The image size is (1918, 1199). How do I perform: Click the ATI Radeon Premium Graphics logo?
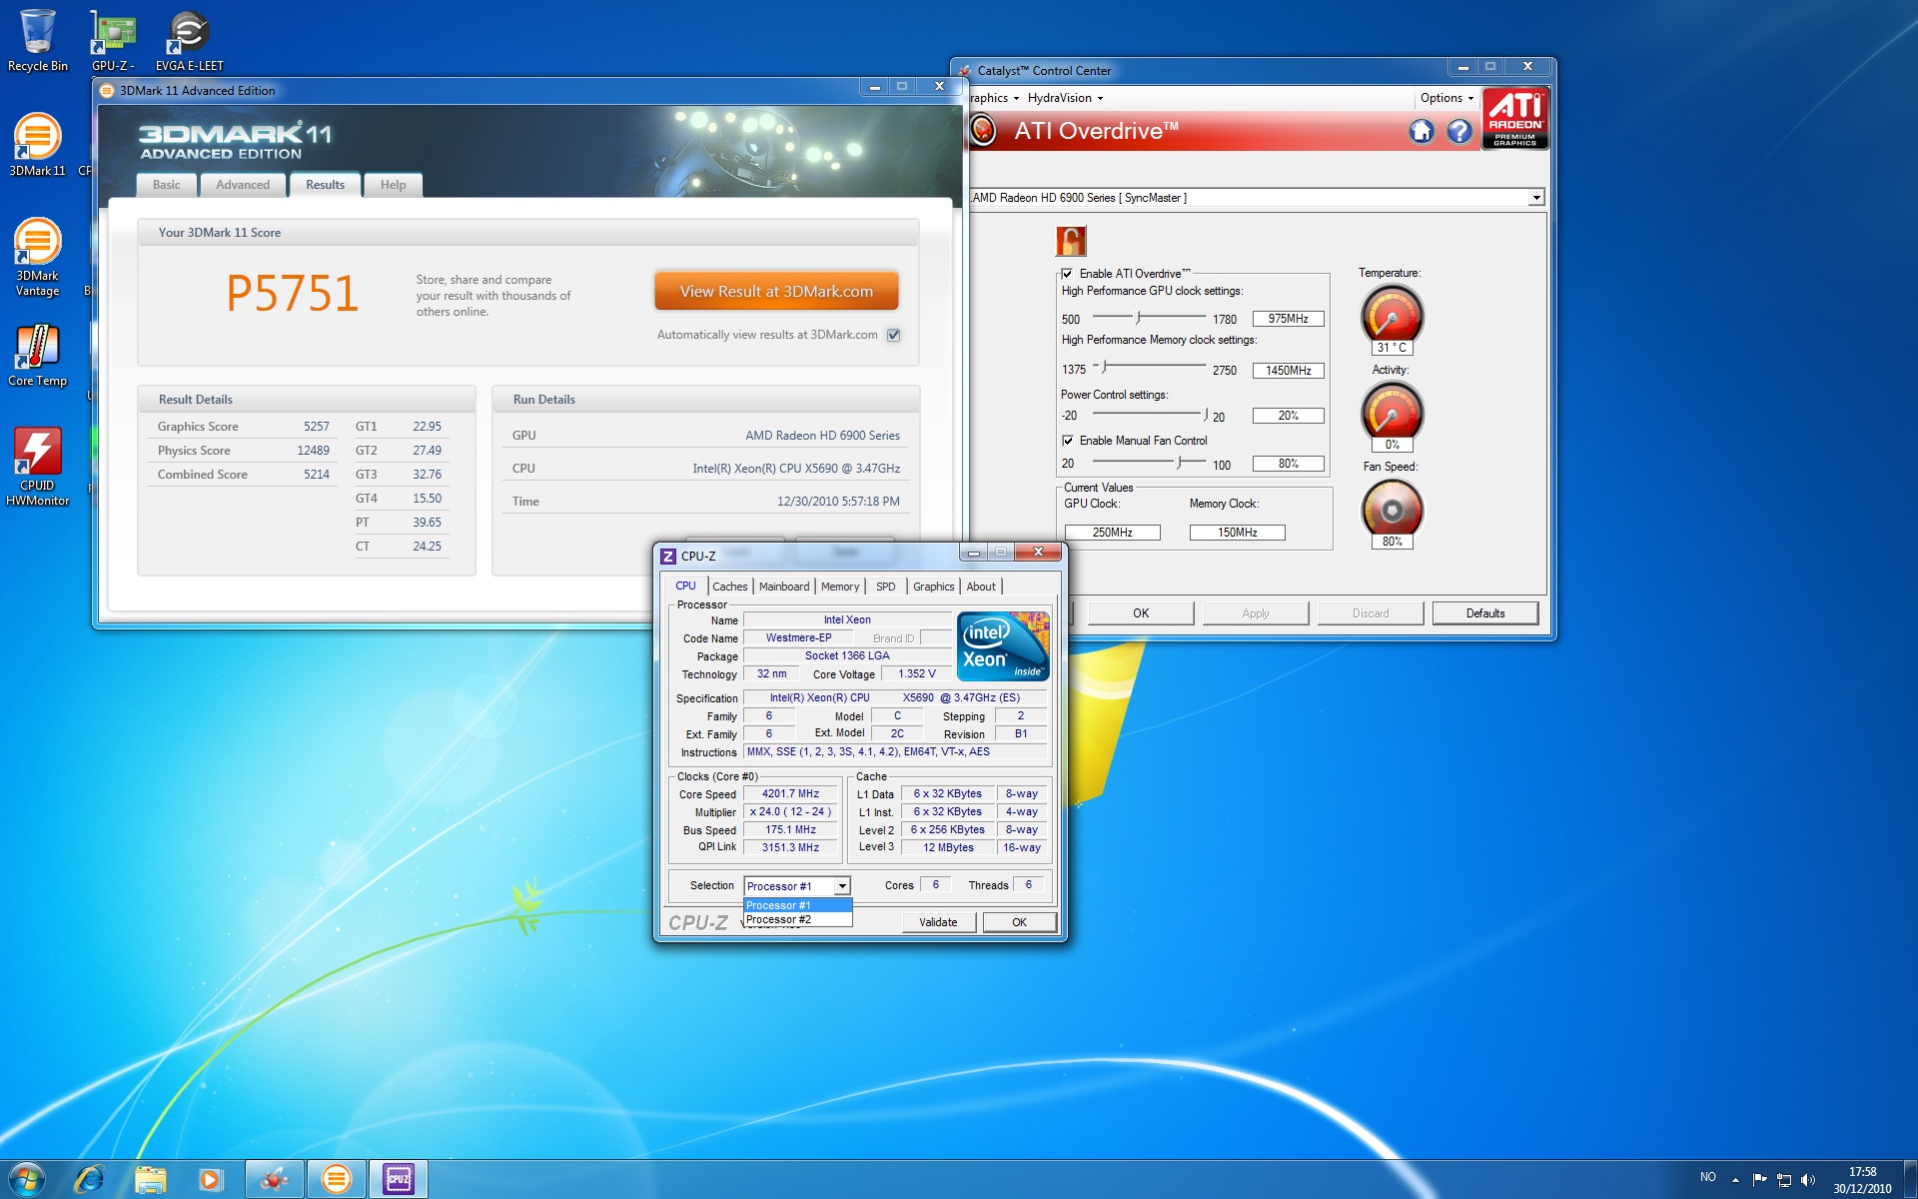[1515, 119]
